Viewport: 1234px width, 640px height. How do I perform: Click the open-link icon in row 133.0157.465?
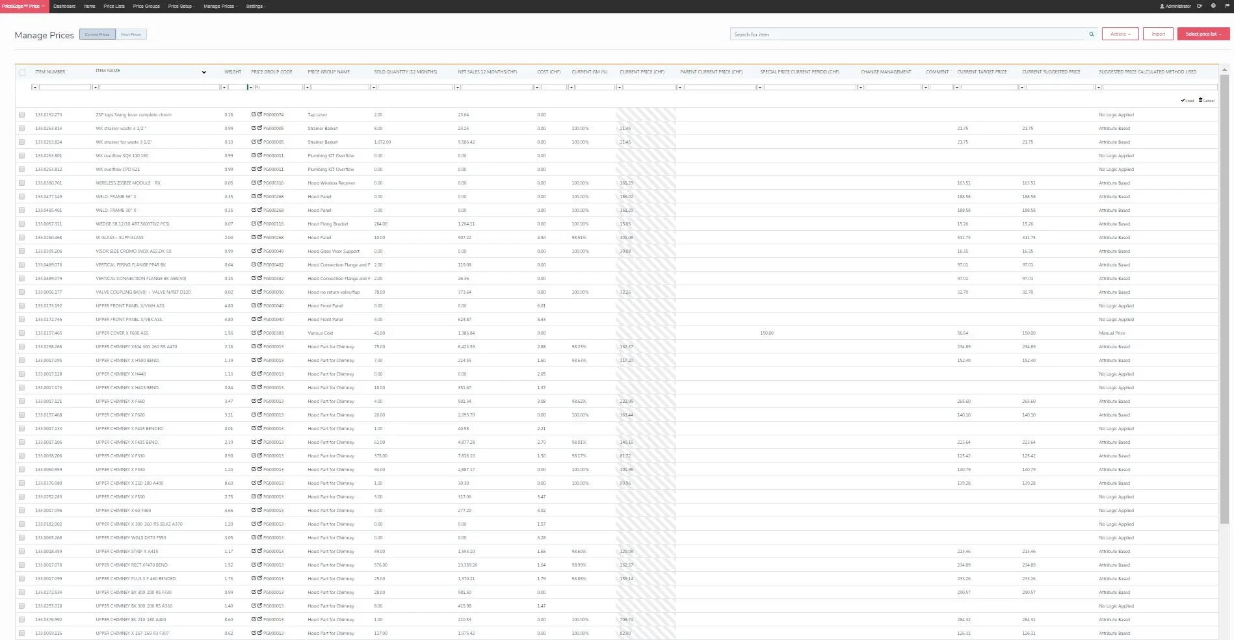pyautogui.click(x=259, y=333)
